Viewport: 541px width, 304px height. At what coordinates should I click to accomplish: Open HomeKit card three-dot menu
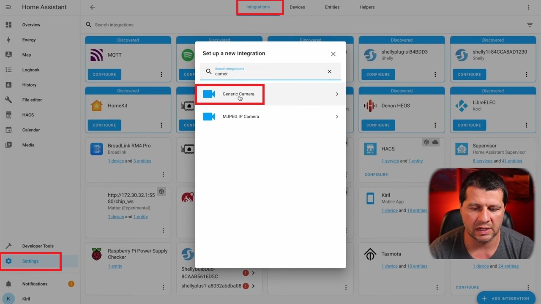(161, 125)
